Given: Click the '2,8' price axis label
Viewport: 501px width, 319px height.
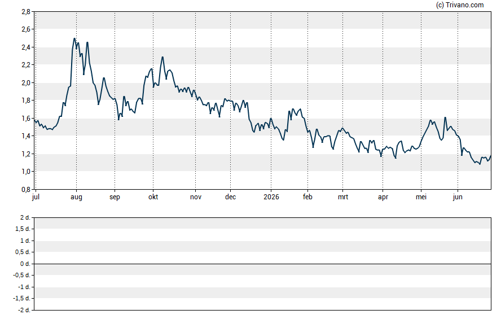Looking at the screenshot, I should [26, 12].
